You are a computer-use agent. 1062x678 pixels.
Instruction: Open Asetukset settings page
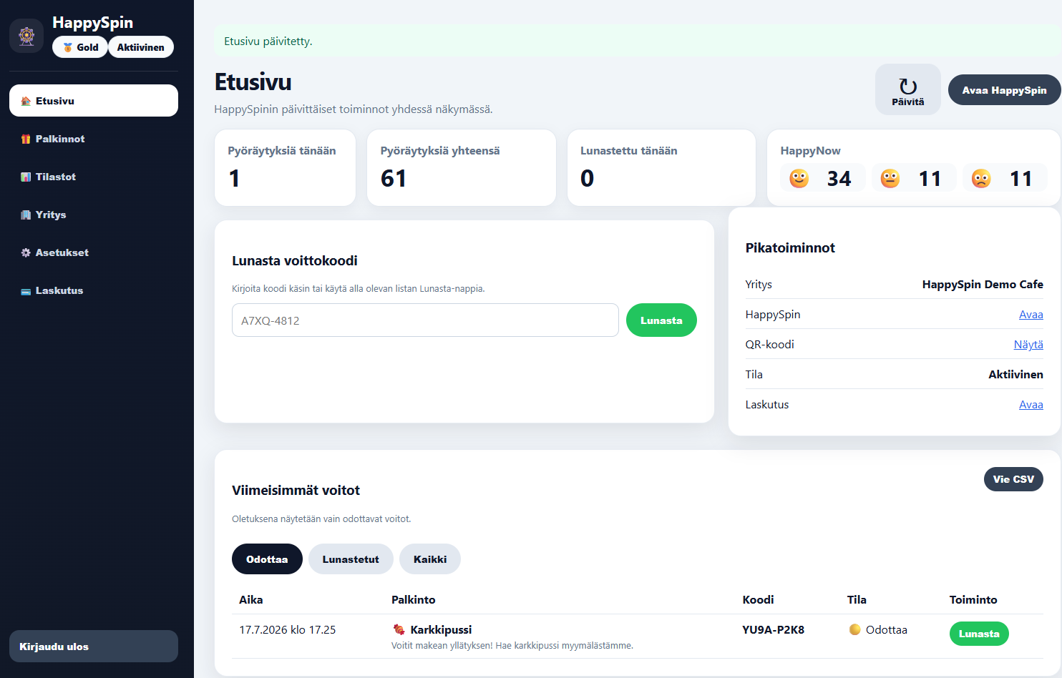[x=94, y=252]
